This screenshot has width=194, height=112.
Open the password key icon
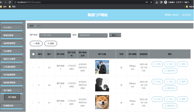click(147, 2)
